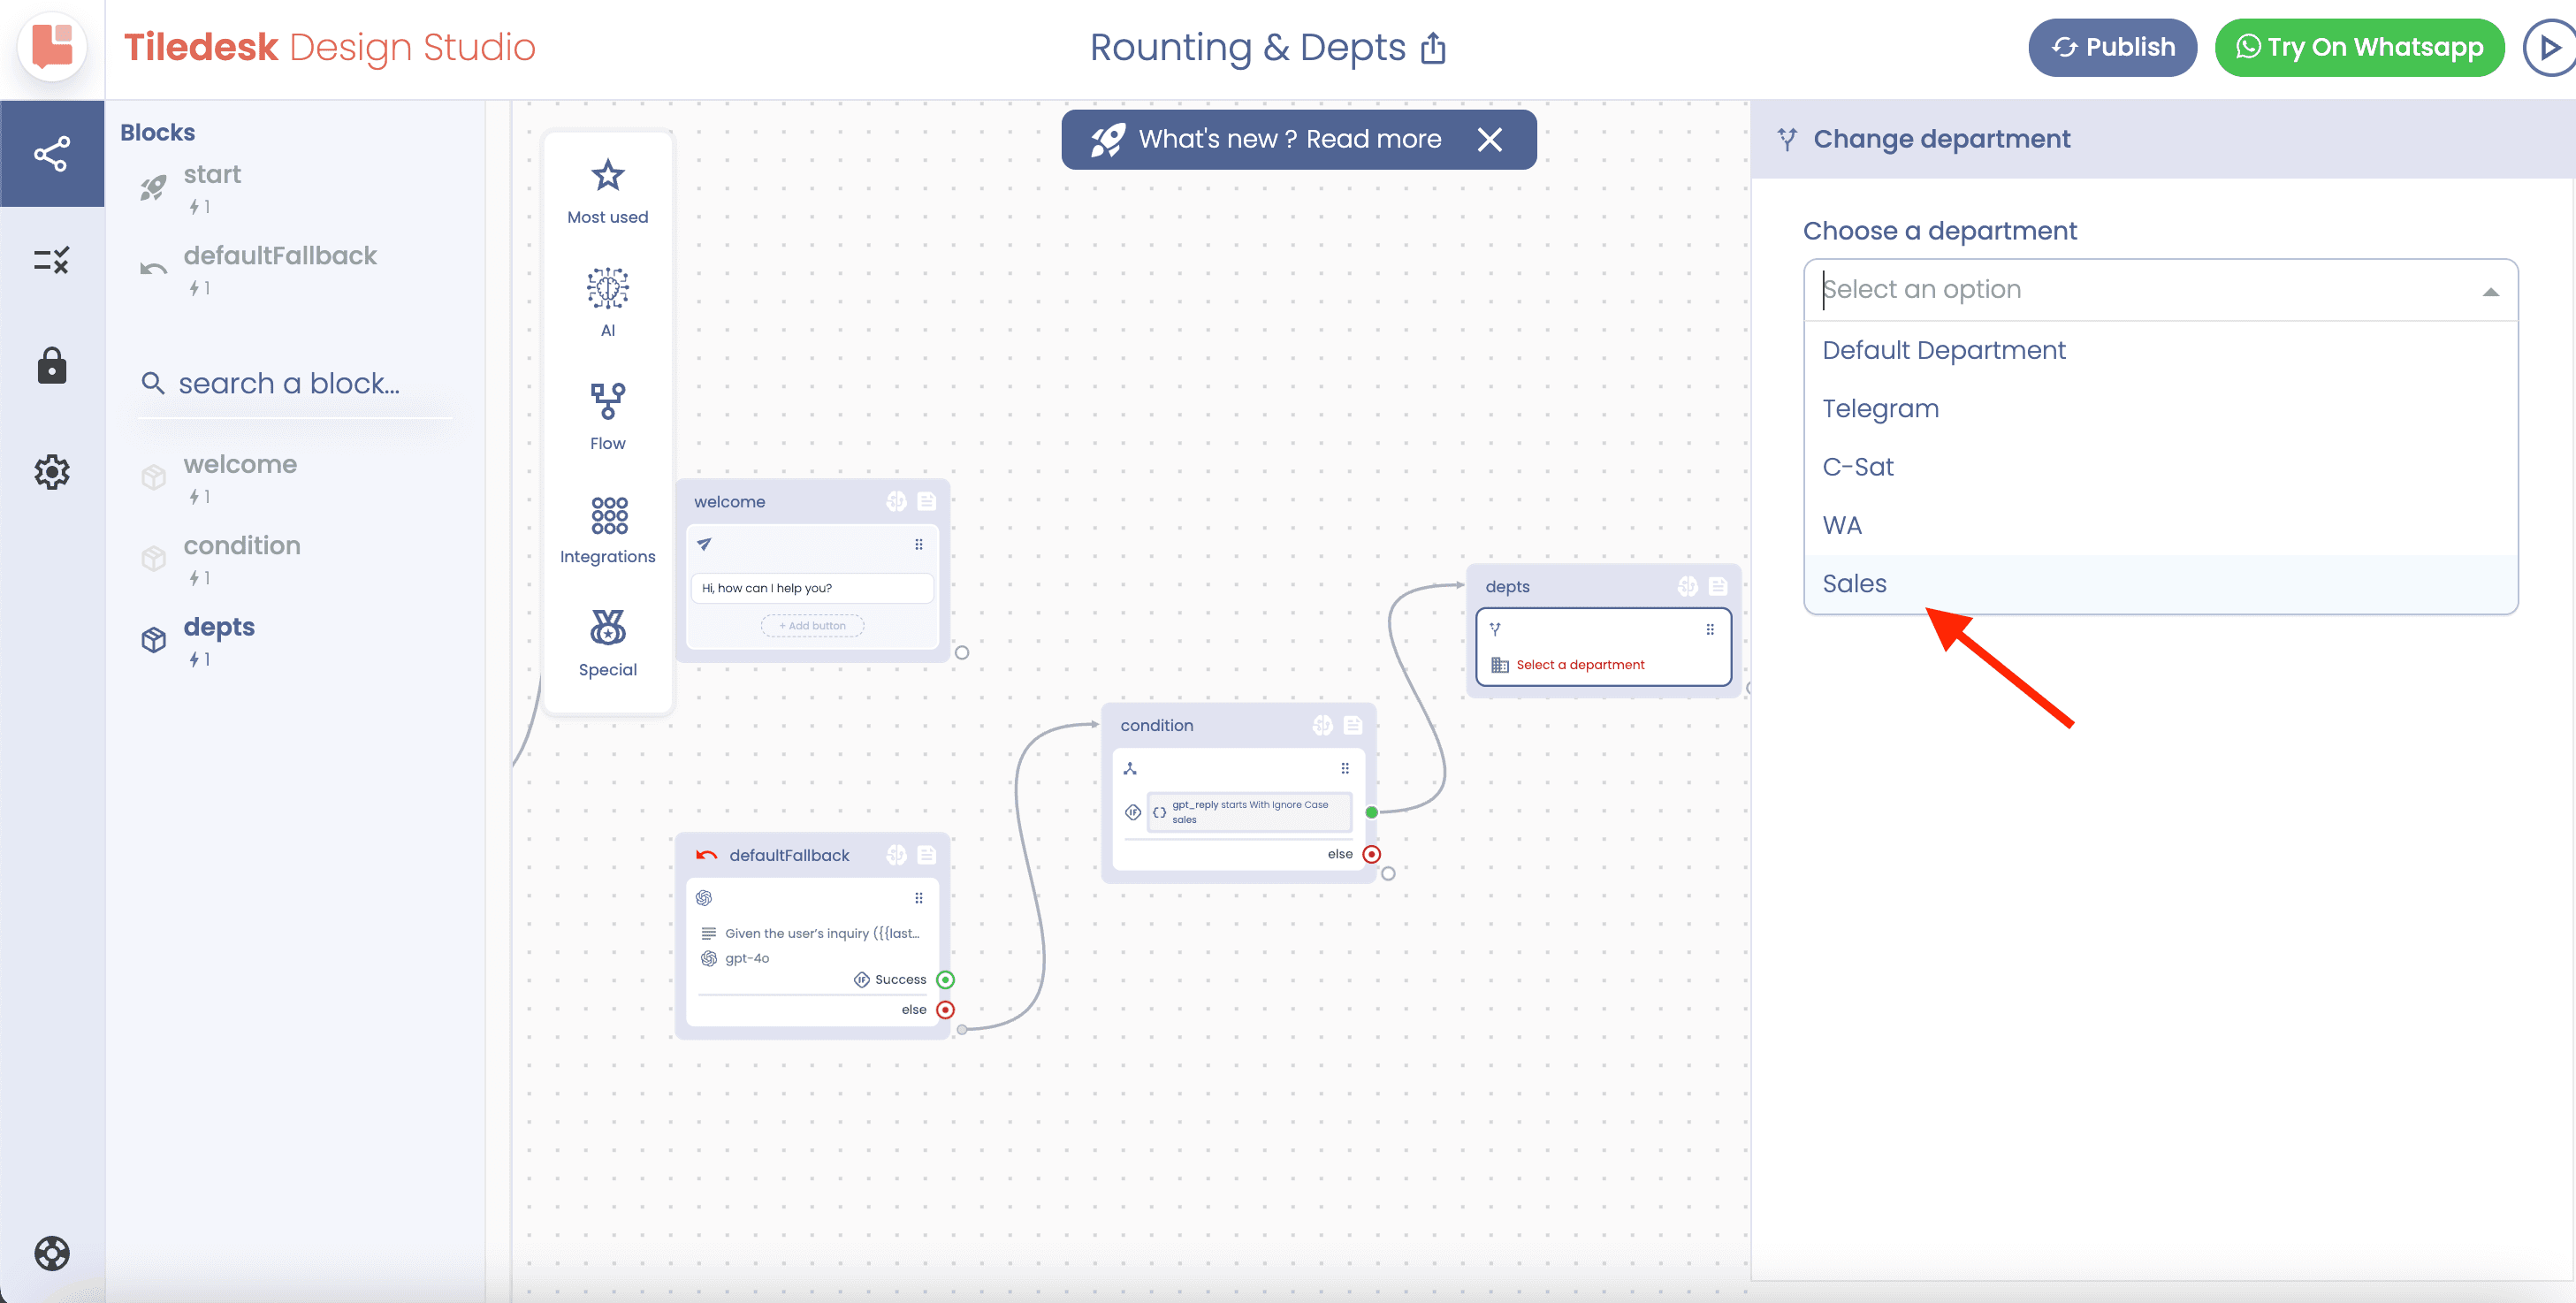The height and width of the screenshot is (1303, 2576).
Task: Click the else red connector in defaultFallback
Action: point(945,1010)
